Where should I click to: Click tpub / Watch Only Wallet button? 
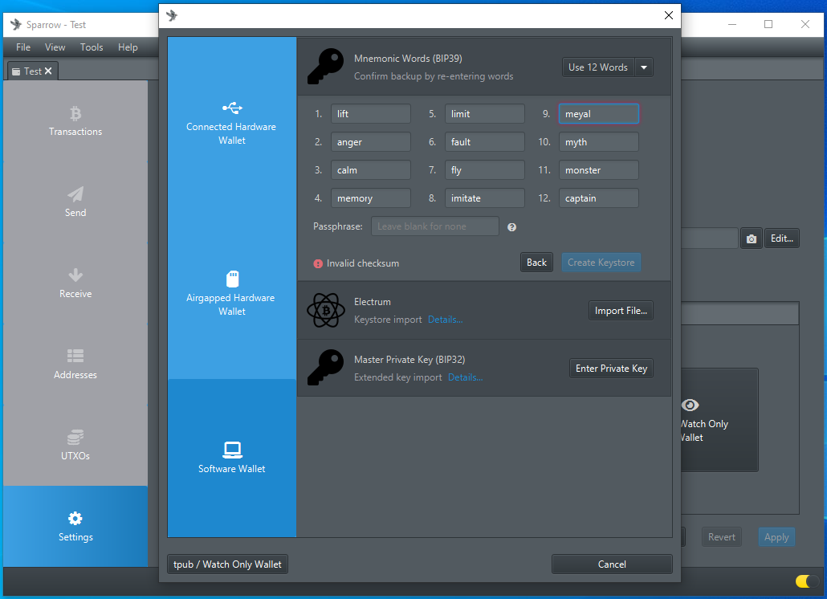(x=227, y=564)
